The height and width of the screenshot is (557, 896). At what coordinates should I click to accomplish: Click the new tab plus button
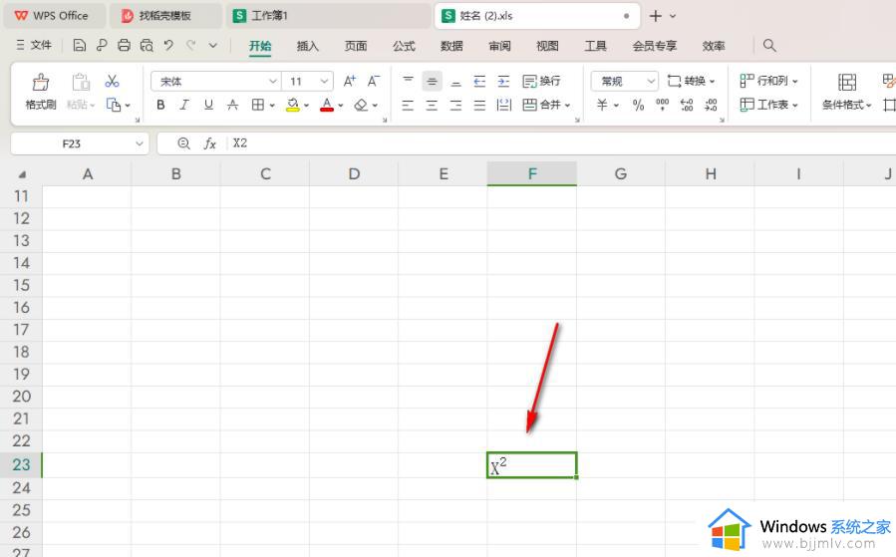(656, 16)
